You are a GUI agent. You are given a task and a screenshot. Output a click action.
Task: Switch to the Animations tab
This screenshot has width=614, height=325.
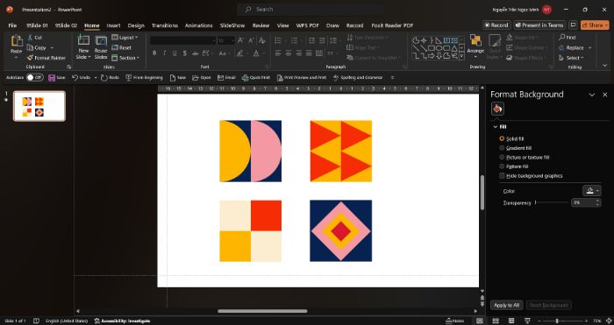click(x=198, y=25)
